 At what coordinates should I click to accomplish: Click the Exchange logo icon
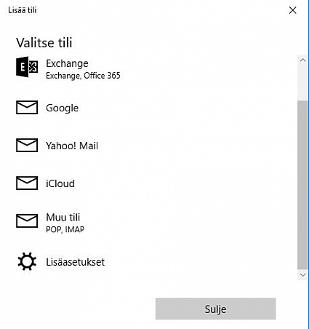[x=27, y=67]
